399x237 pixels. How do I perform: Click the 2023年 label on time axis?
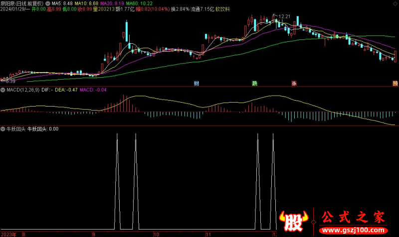point(8,234)
